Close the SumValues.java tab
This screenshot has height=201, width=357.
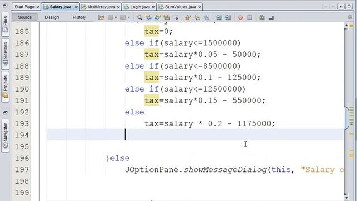click(x=200, y=7)
